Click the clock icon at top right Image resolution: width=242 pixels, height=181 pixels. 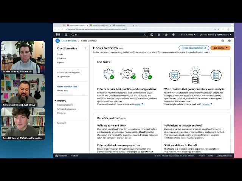pos(230,41)
